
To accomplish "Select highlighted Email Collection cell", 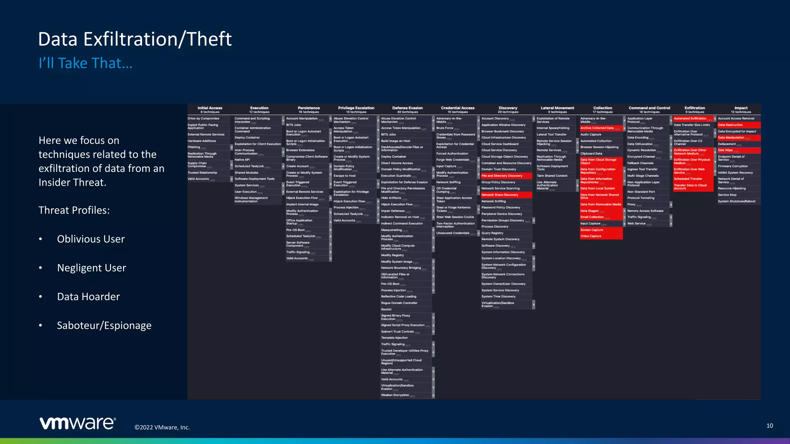I will coord(601,217).
